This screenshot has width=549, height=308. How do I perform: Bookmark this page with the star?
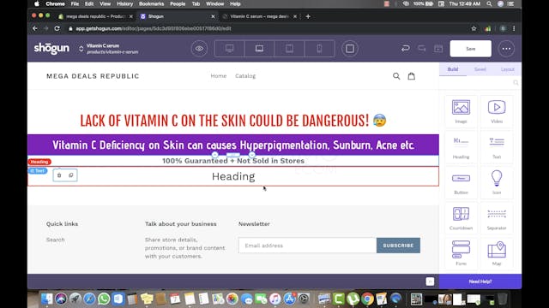(474, 28)
